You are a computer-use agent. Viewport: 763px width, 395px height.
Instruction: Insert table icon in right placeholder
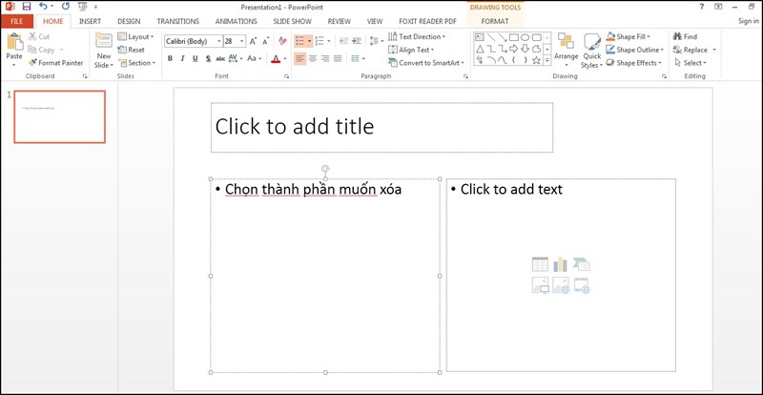tap(540, 264)
